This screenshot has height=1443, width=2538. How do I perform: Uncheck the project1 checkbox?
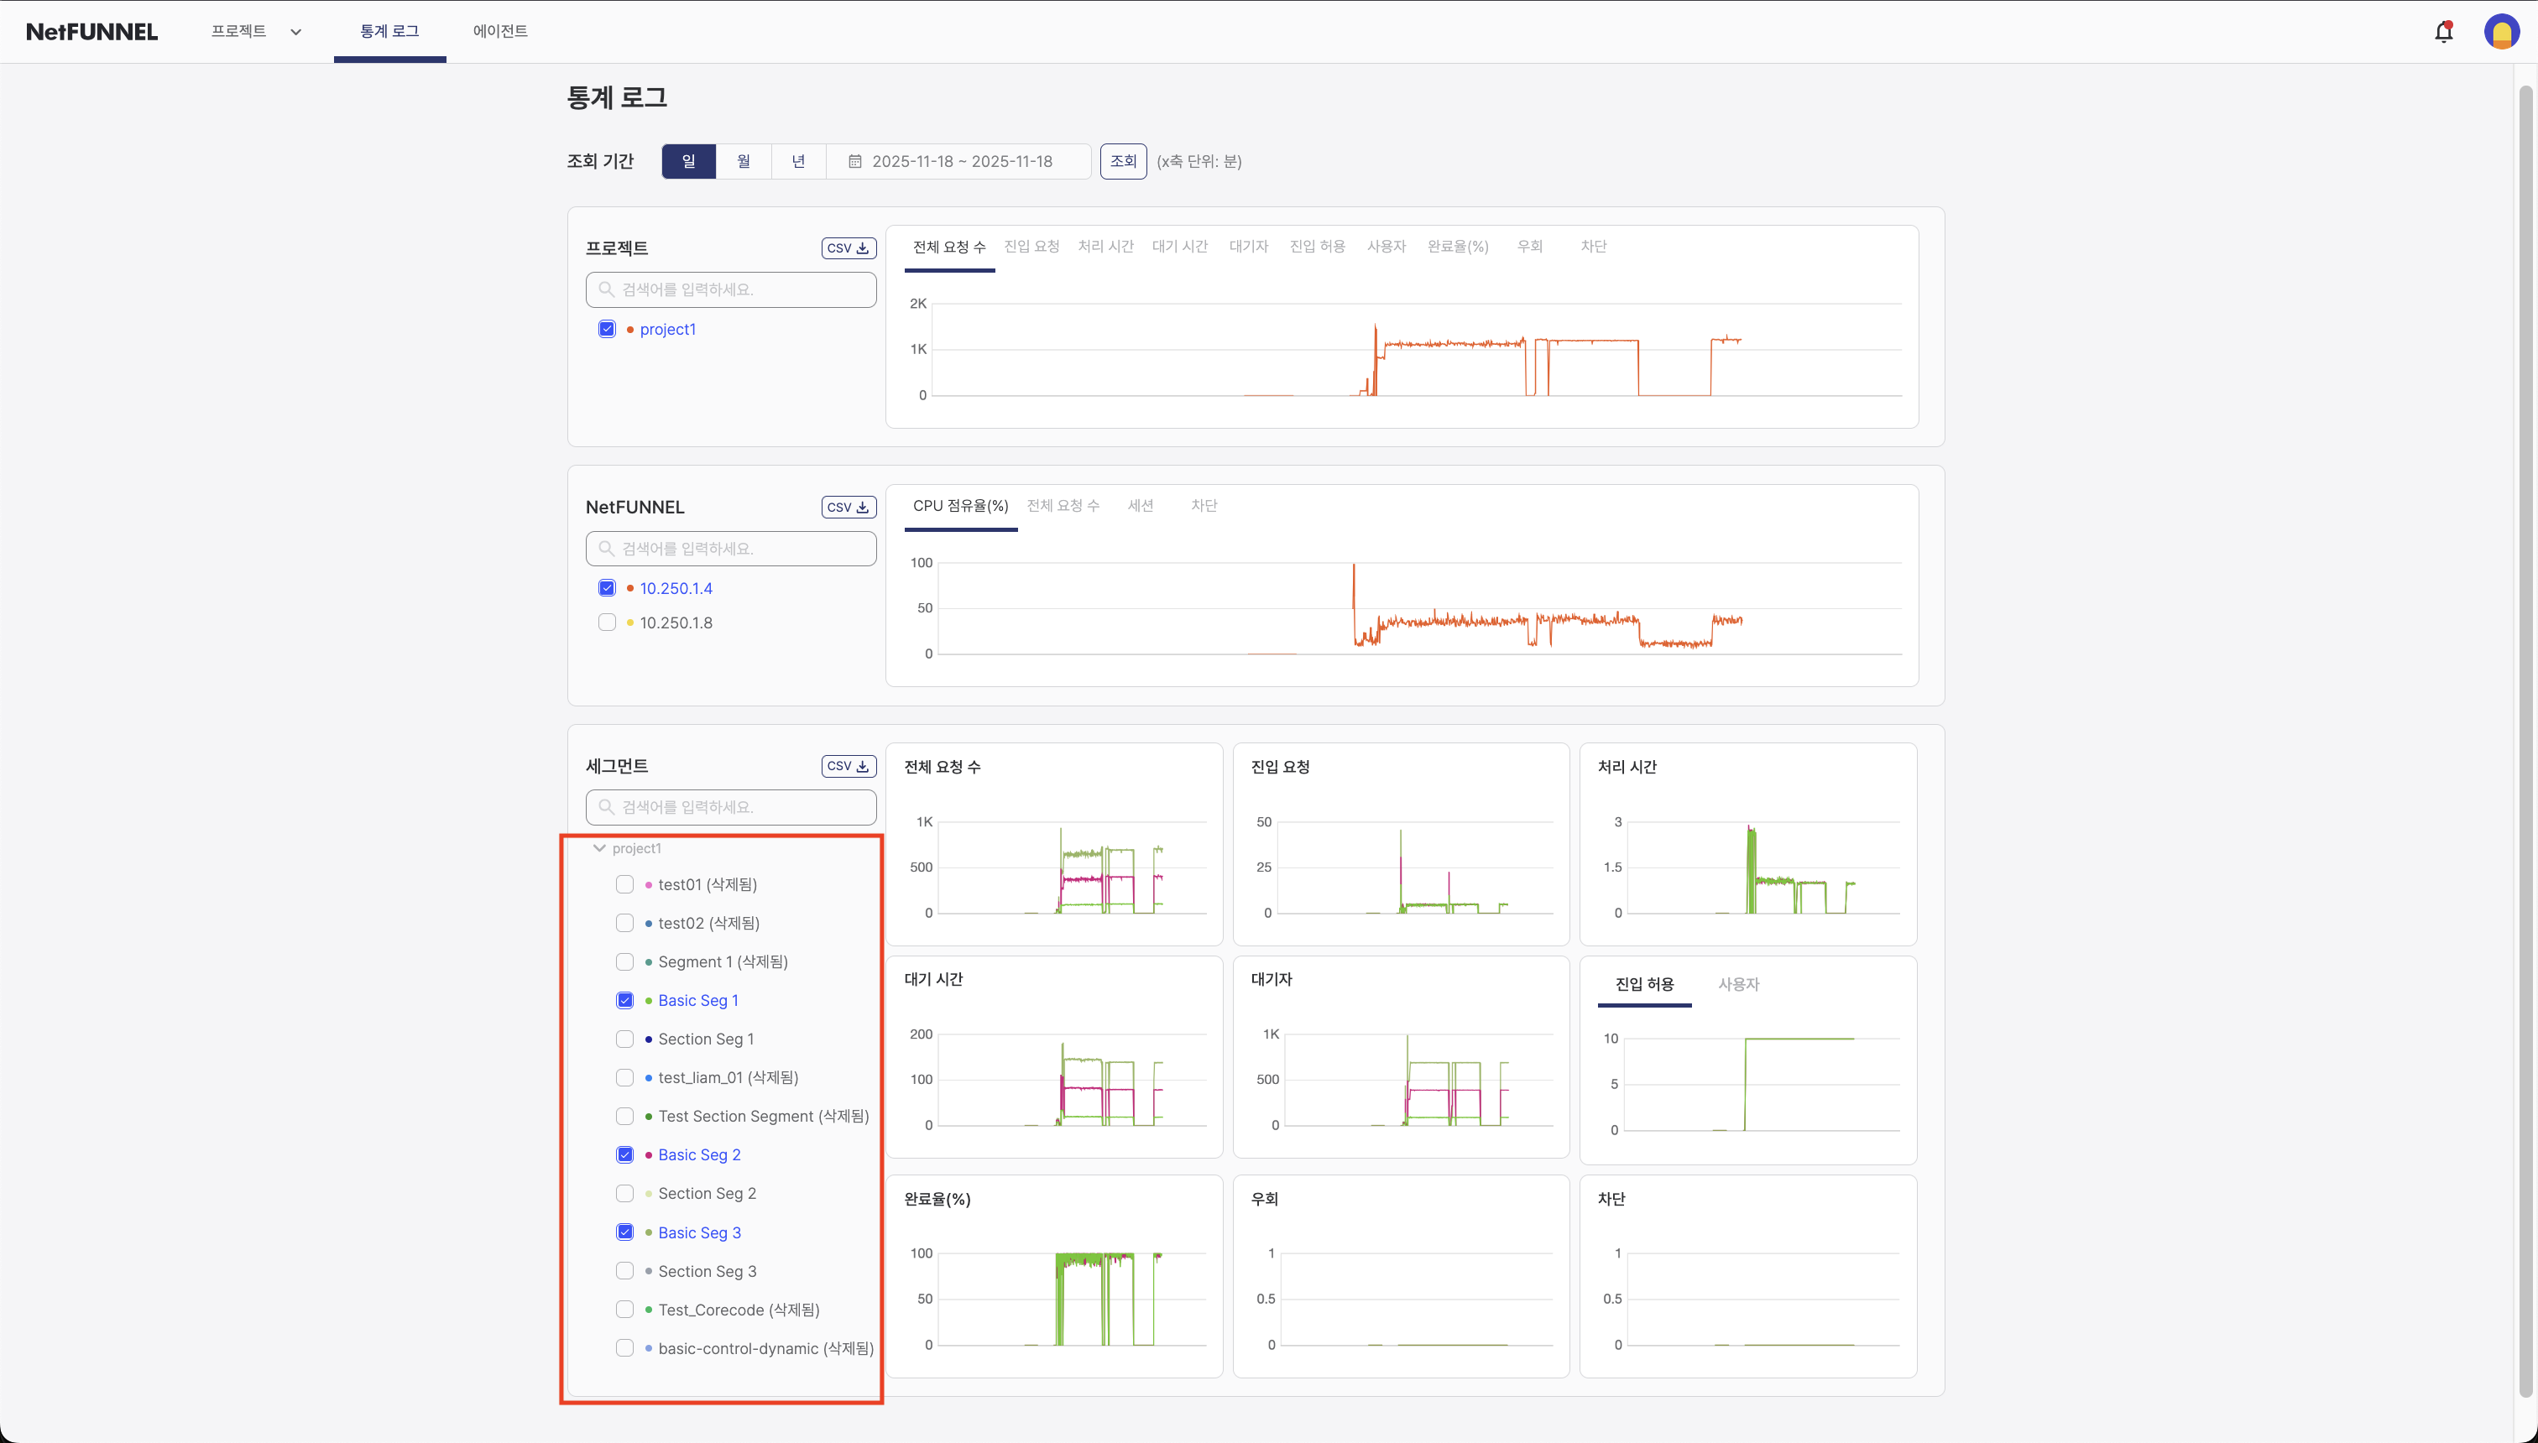coord(607,329)
